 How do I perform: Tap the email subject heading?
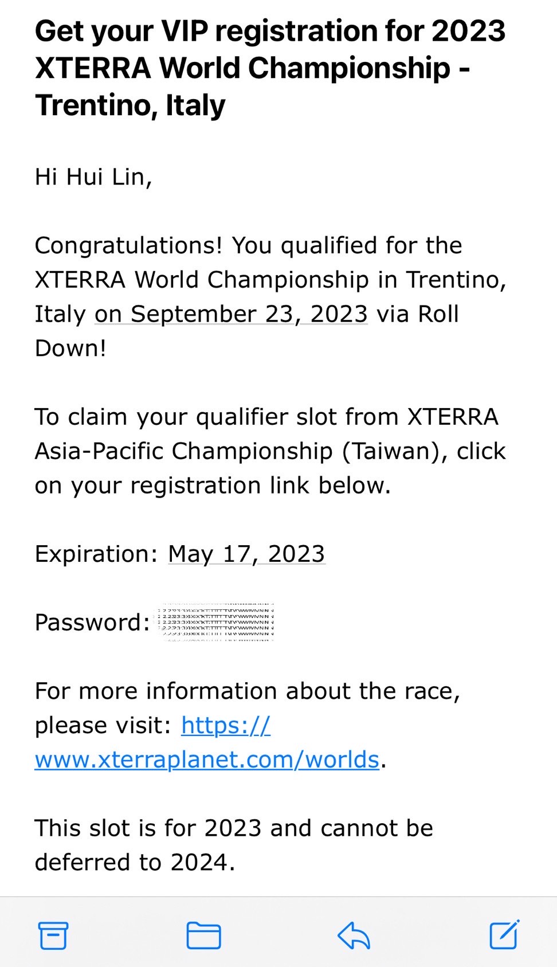[270, 68]
